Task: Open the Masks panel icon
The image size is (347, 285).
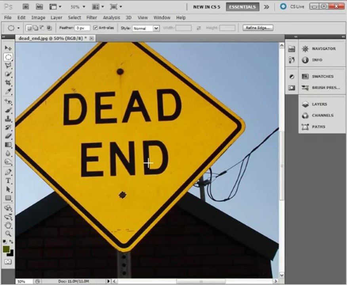Action: point(292,88)
